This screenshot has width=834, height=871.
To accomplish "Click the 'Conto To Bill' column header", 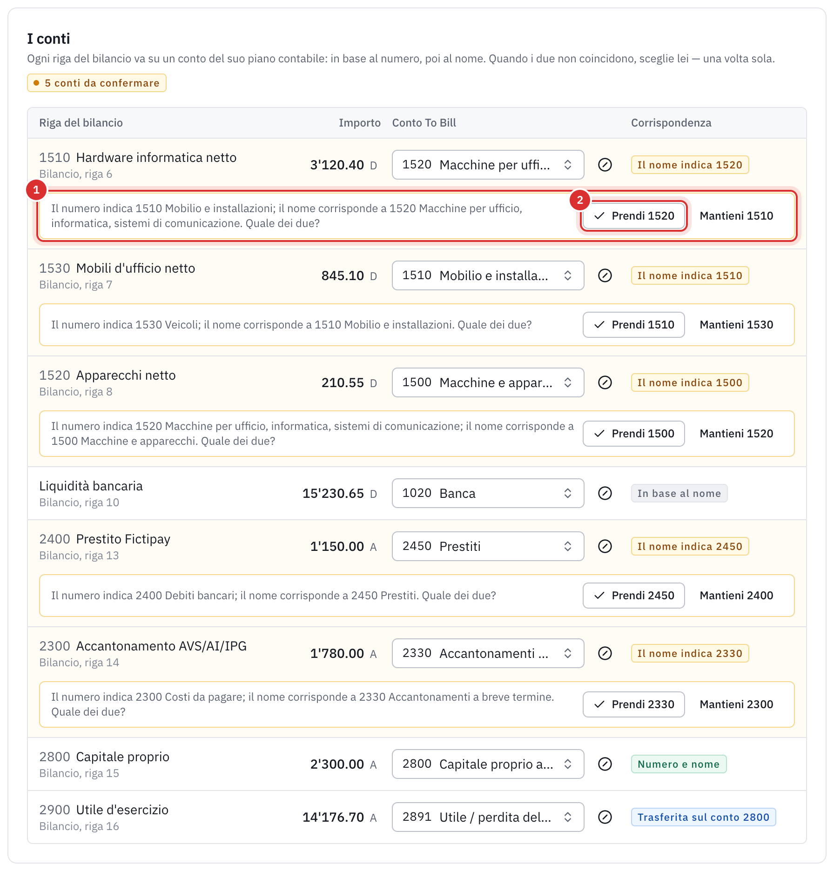I will click(x=424, y=123).
